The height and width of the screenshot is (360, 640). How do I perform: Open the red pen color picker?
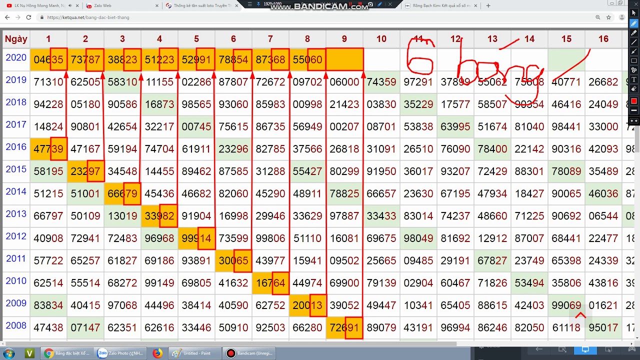pyautogui.click(x=633, y=100)
